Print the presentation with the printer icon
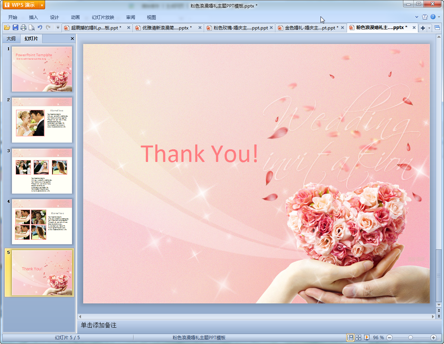The image size is (444, 344). [x=24, y=28]
